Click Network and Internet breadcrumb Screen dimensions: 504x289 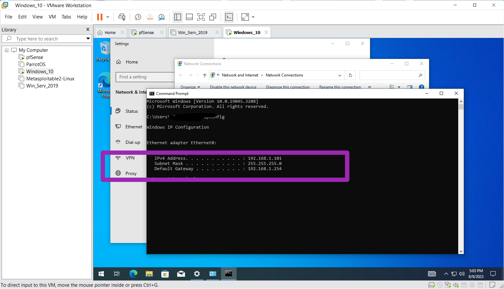tap(240, 75)
